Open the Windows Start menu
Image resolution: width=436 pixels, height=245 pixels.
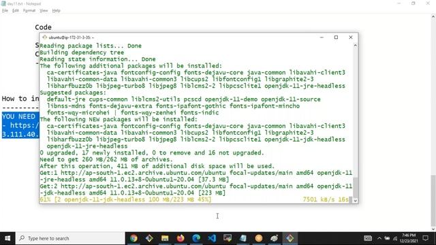click(7, 238)
